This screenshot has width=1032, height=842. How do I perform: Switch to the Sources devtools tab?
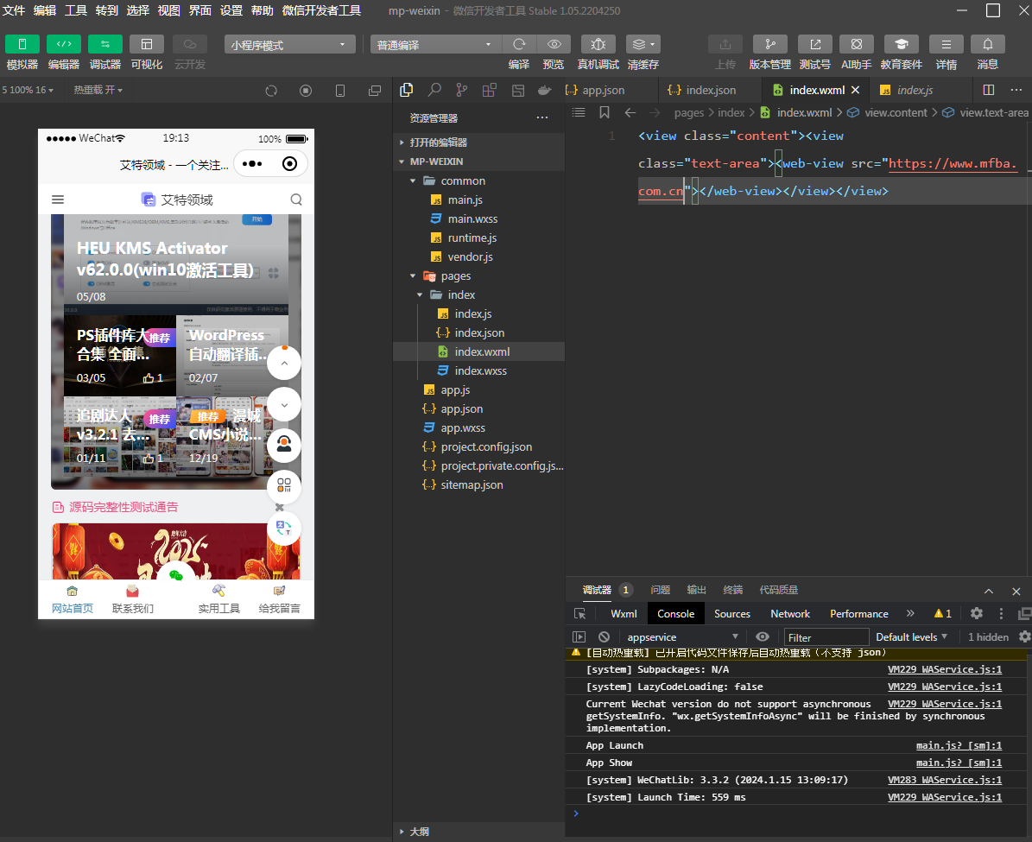pos(731,613)
